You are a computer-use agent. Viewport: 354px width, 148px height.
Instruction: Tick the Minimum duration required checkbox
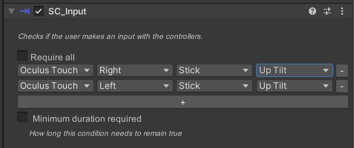[23, 117]
